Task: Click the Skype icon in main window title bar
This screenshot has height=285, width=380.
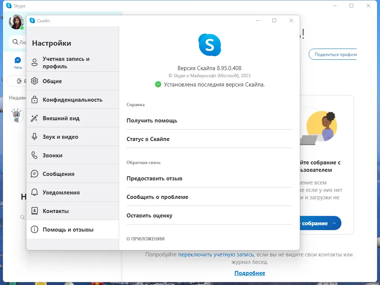Action: (x=9, y=6)
